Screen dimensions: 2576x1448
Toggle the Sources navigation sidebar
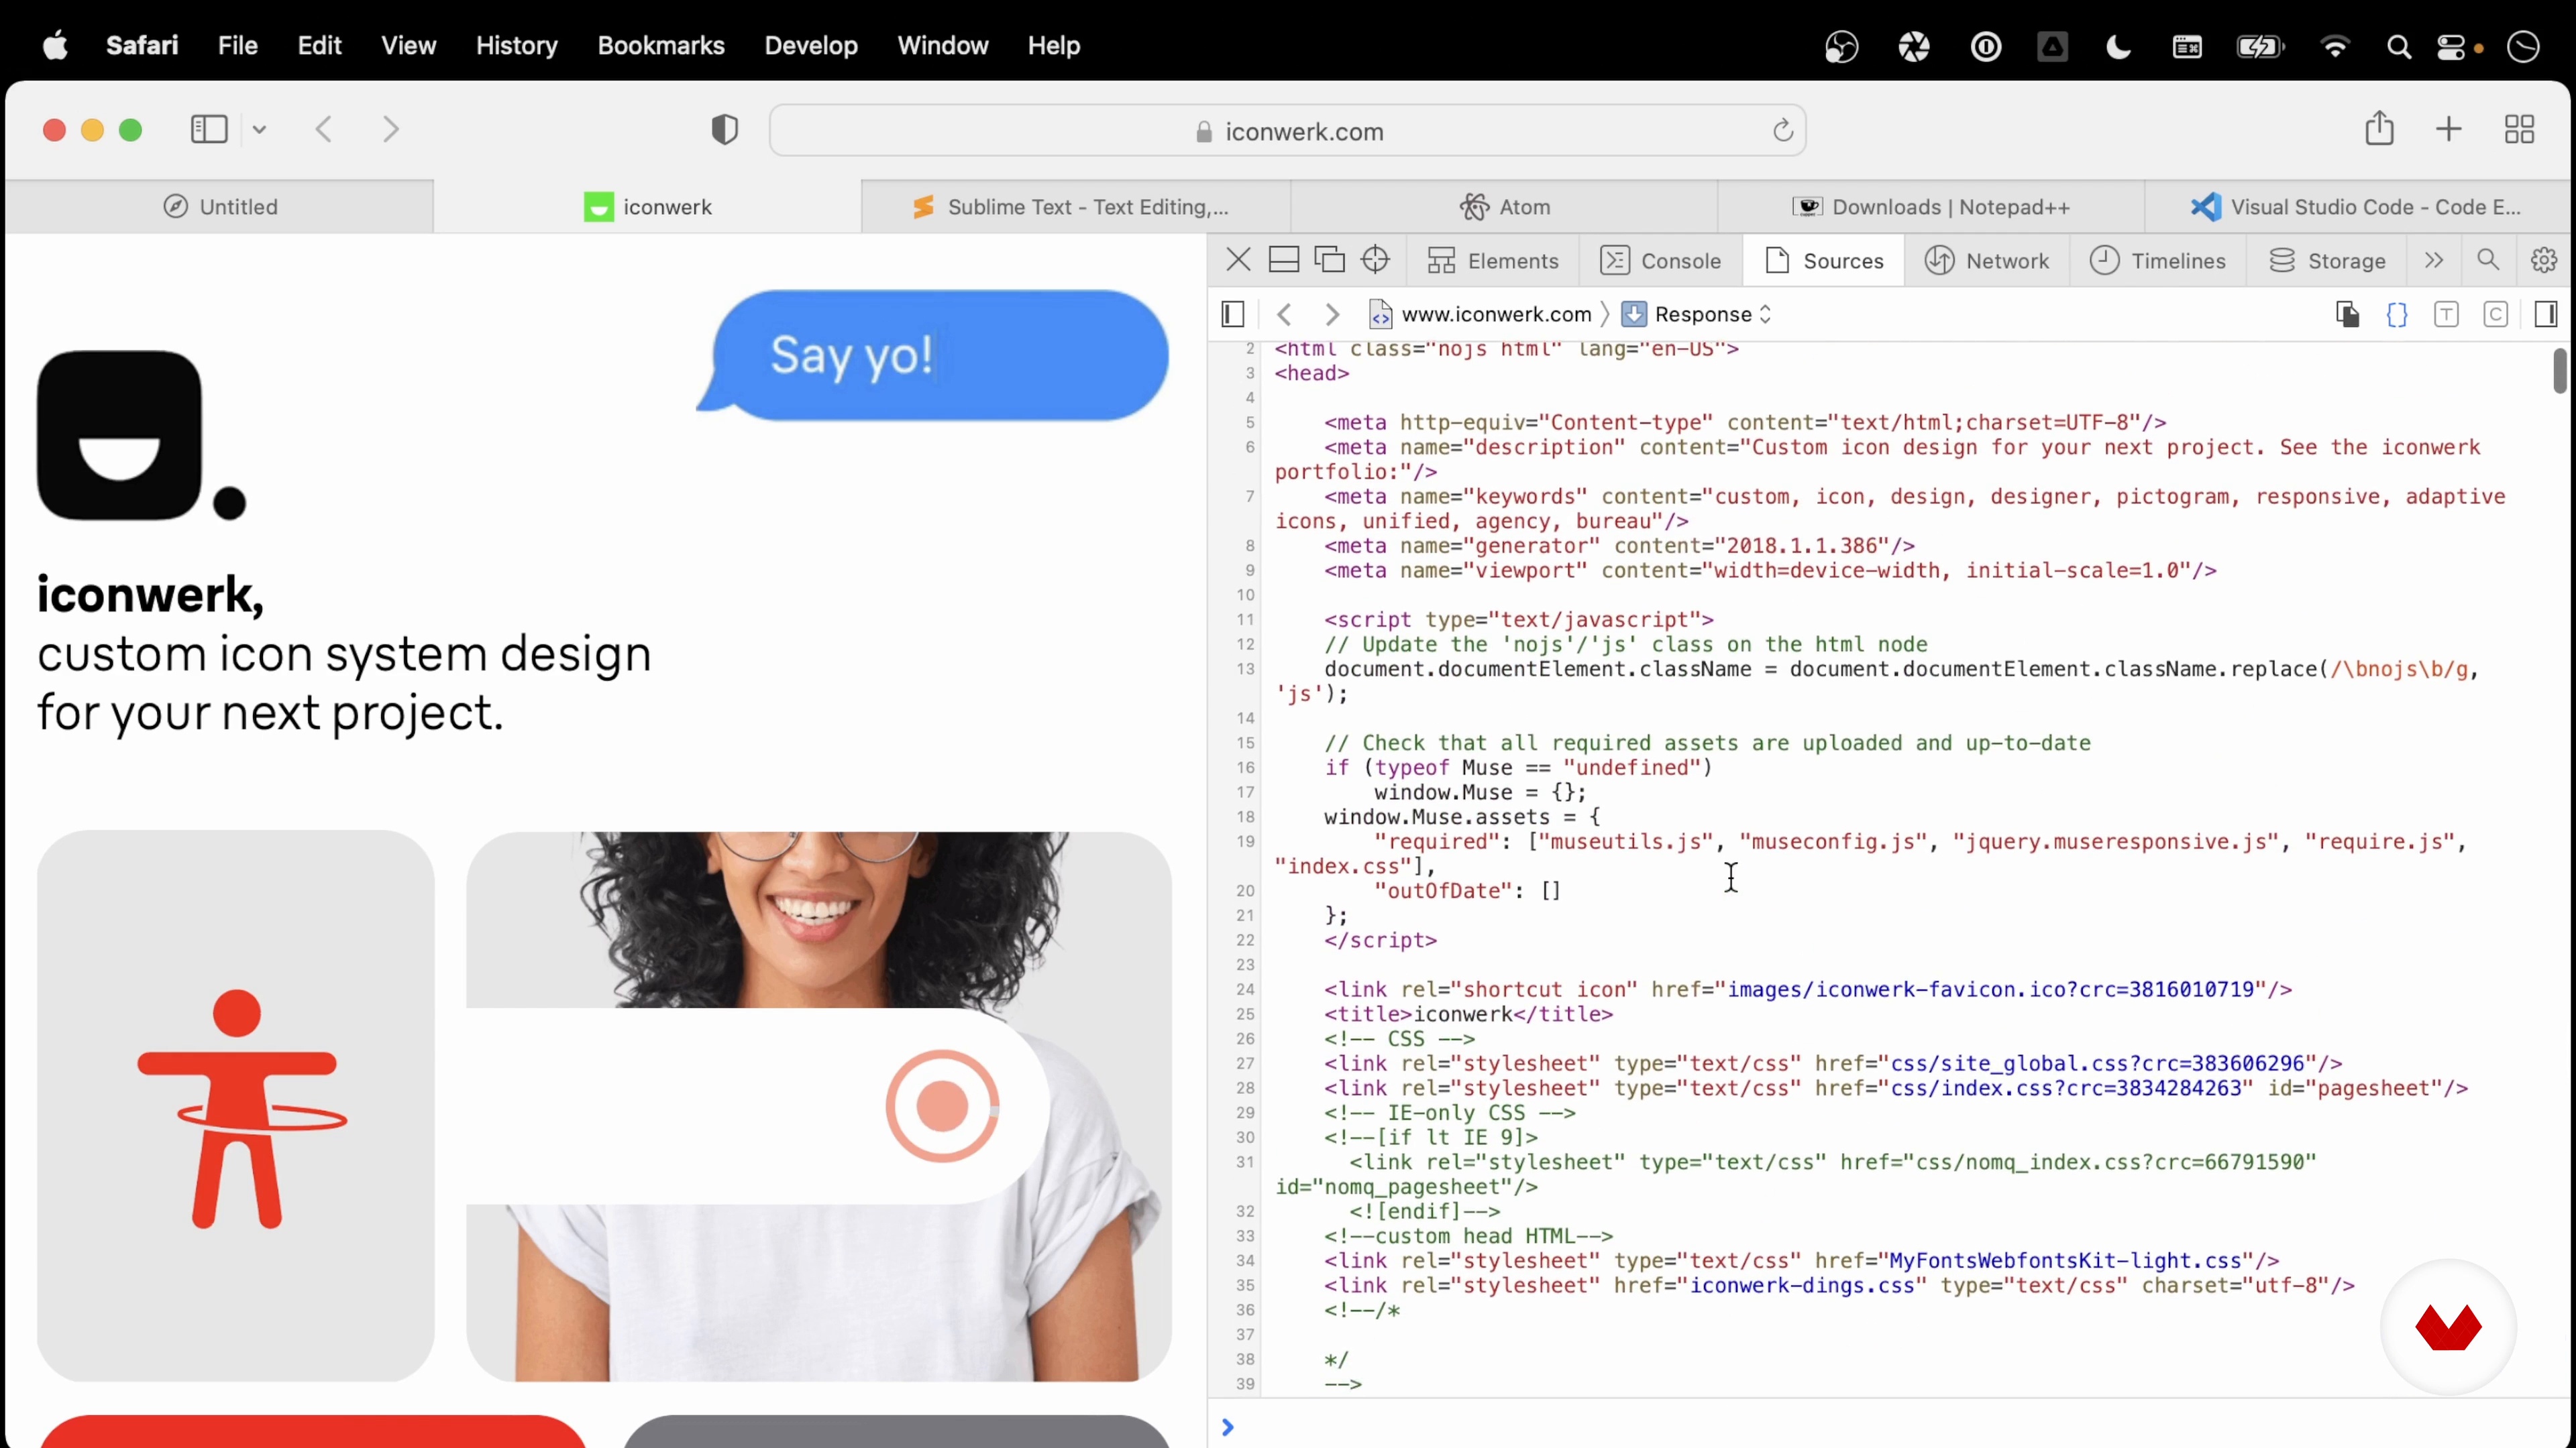[1233, 314]
